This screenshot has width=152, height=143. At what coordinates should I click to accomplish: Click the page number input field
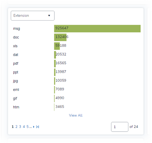[120, 127]
